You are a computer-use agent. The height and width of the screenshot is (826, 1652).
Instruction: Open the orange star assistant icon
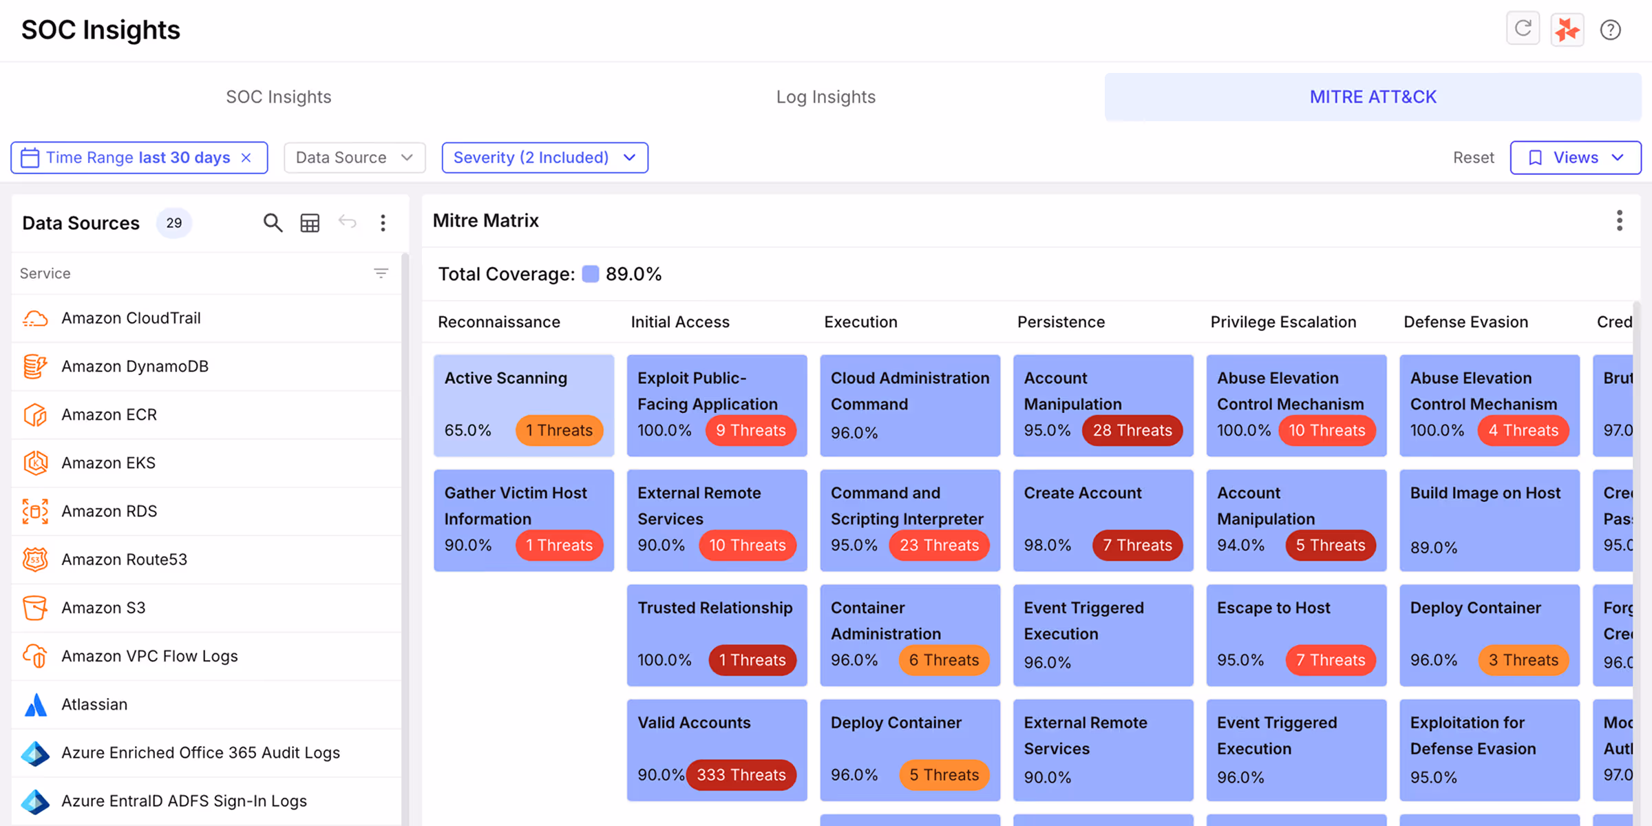coord(1567,29)
